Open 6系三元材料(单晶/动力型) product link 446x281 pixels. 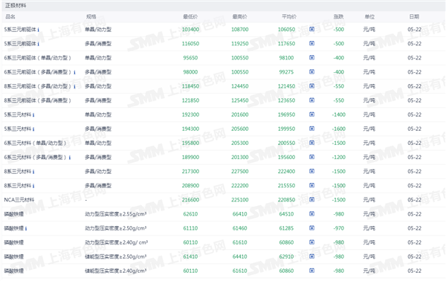[x=35, y=143]
